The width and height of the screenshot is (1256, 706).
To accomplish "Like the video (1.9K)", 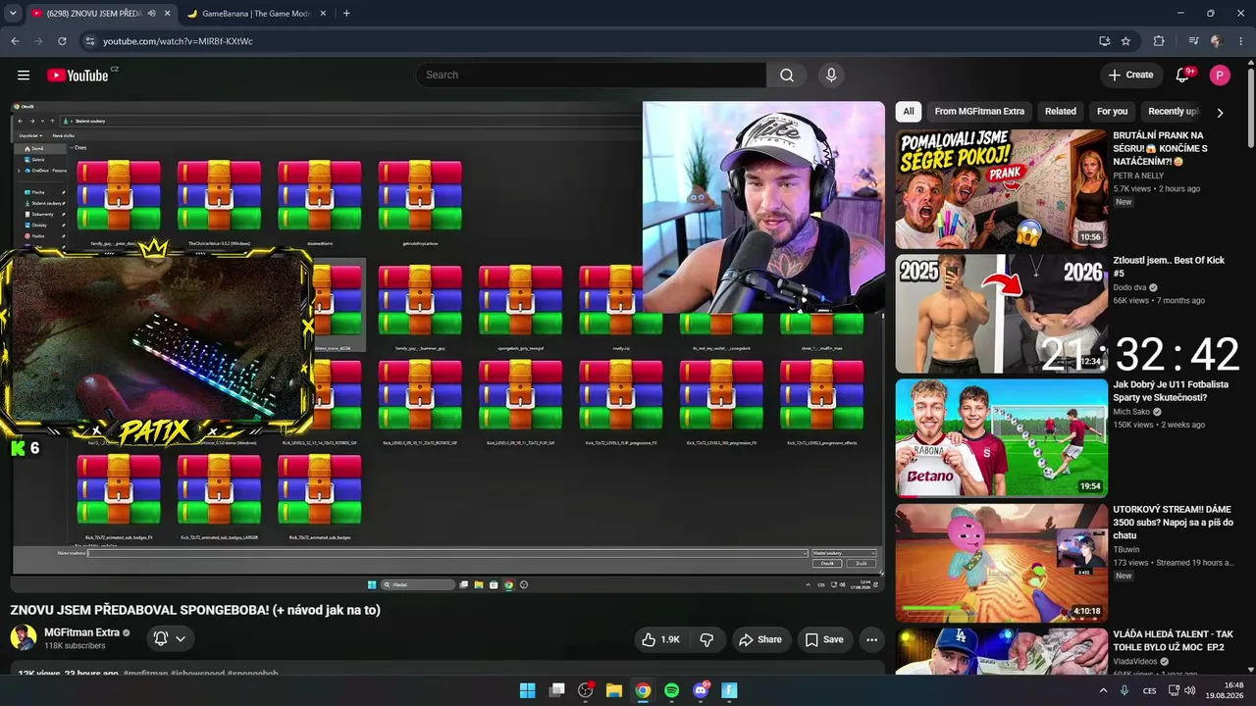I will pyautogui.click(x=660, y=639).
